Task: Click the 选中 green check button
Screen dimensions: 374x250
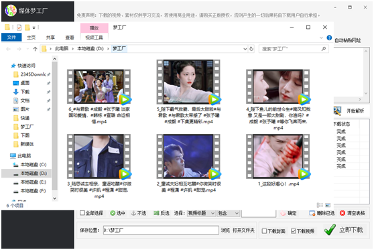Action: click(117, 213)
